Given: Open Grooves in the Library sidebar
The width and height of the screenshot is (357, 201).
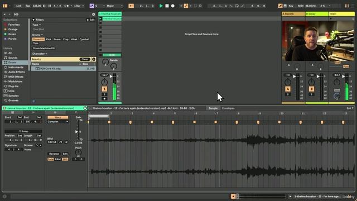Looking at the screenshot, I should click(x=13, y=100).
